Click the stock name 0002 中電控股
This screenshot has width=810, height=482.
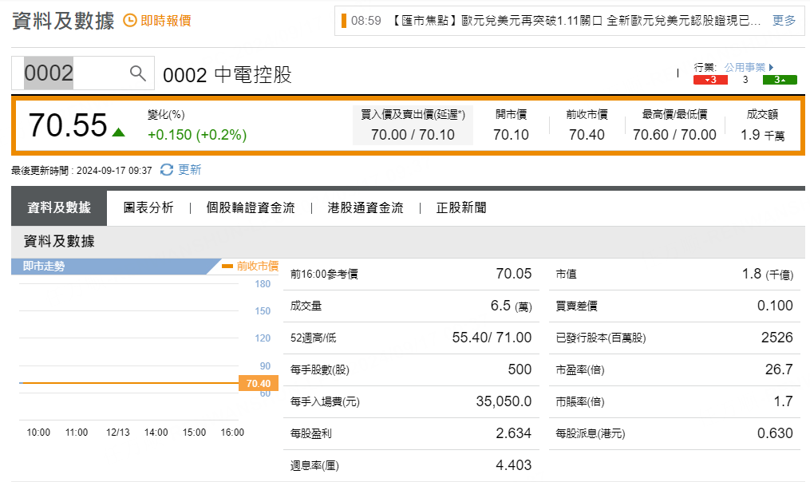(227, 75)
